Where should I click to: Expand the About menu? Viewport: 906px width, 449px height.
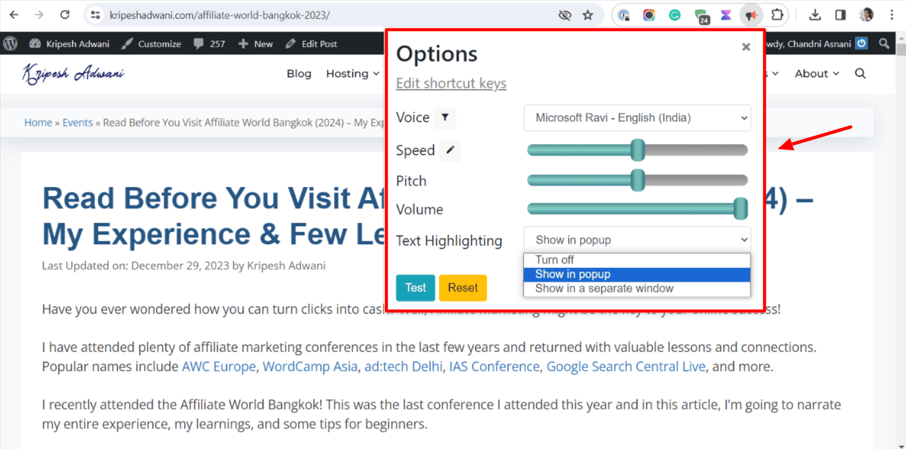coord(817,73)
